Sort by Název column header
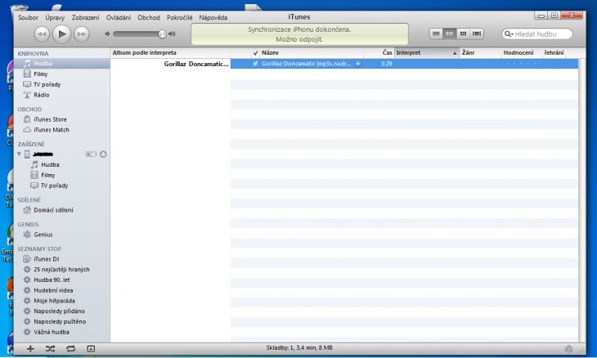The image size is (597, 358). (312, 53)
